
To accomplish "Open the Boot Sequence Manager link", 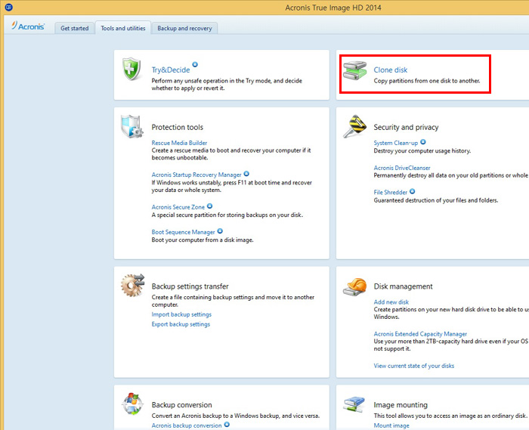I will point(183,232).
